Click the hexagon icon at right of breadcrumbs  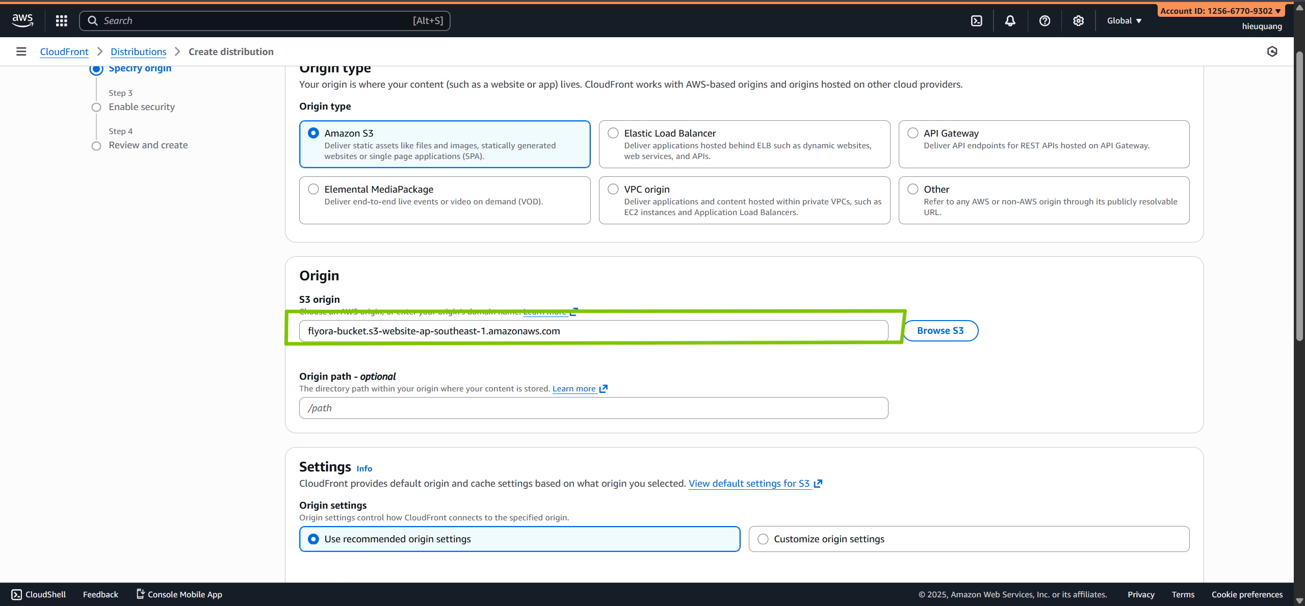1272,51
